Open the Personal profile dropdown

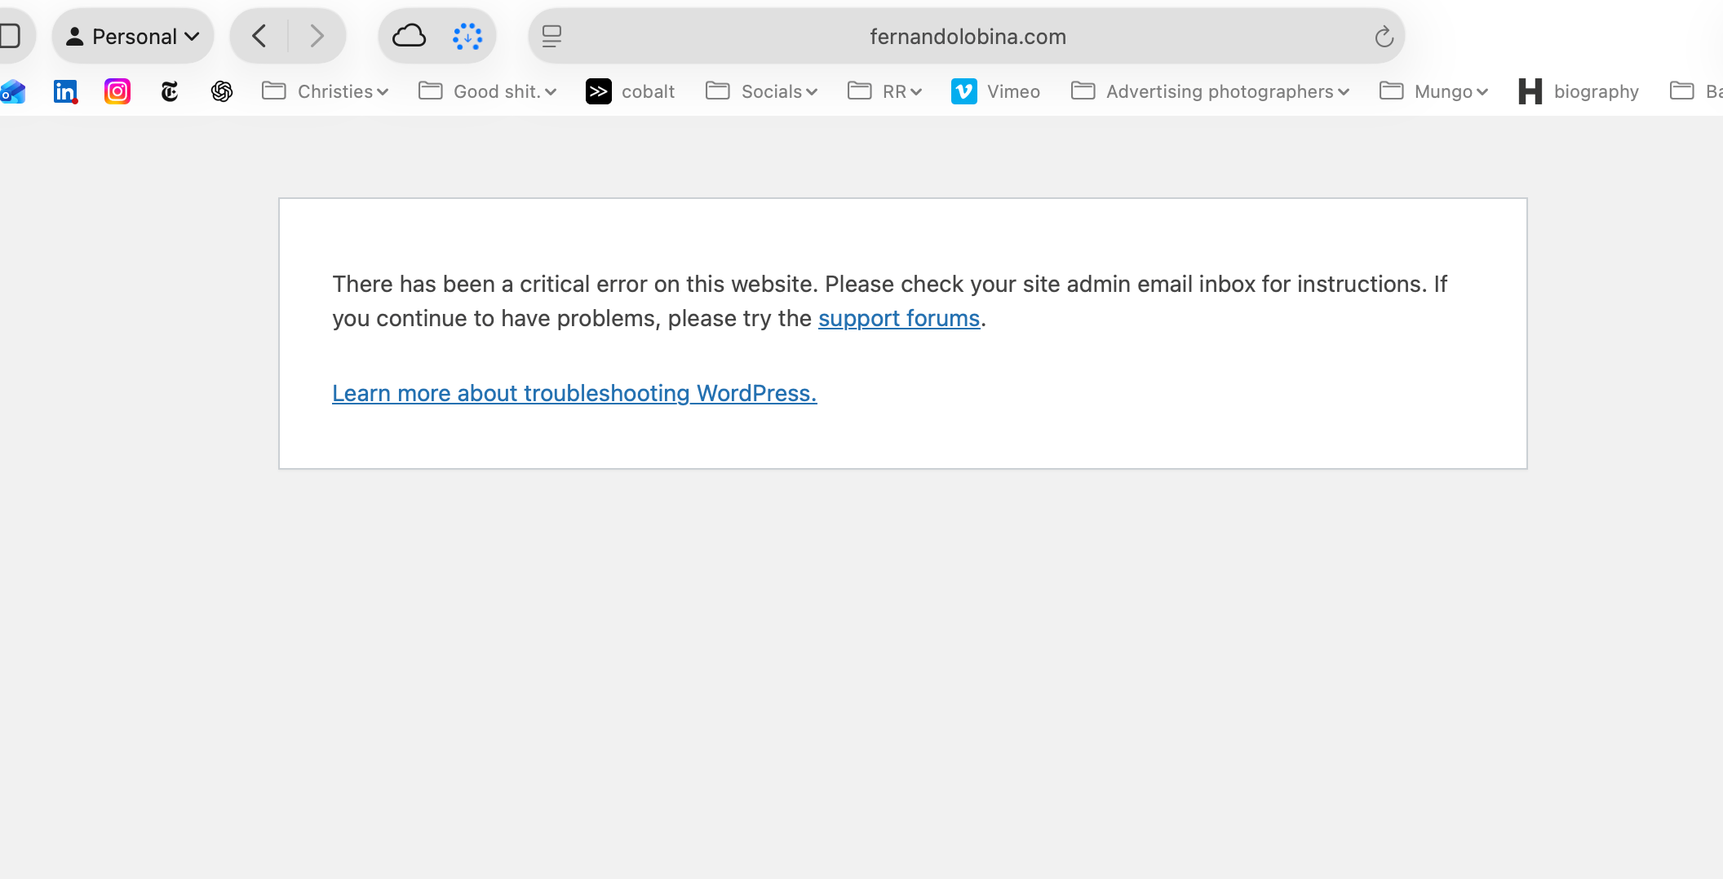click(133, 37)
